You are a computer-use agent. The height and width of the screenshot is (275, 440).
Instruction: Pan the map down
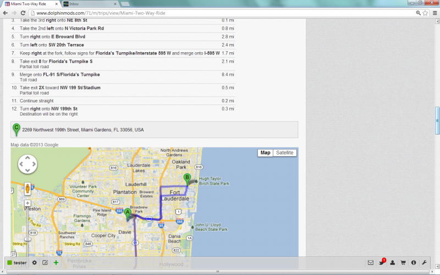tap(28, 170)
